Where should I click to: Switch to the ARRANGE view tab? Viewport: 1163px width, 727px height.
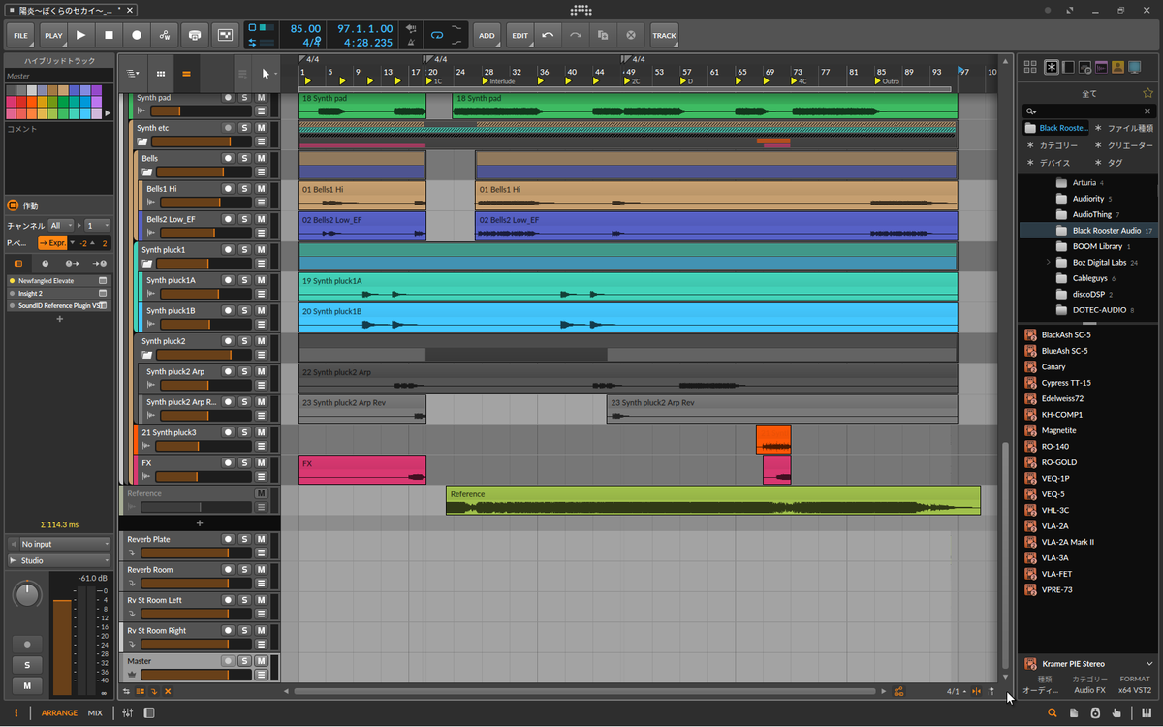59,713
